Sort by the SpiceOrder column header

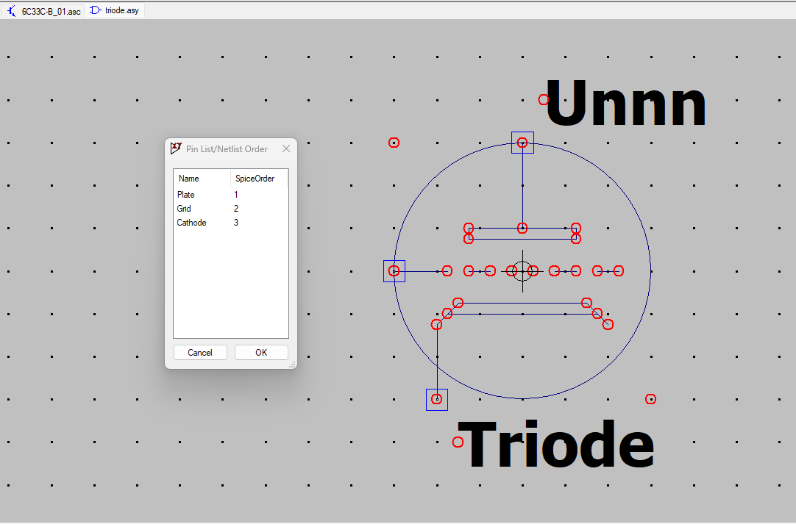point(259,179)
